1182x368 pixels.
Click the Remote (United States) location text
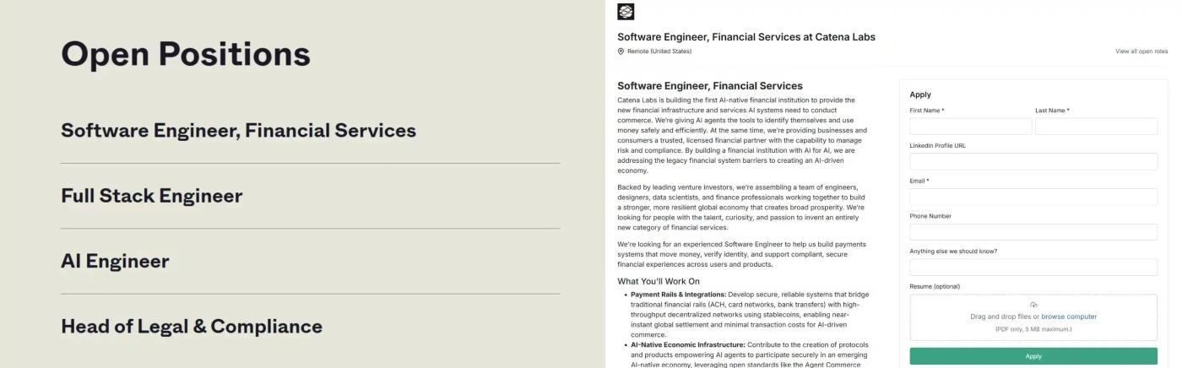click(659, 51)
